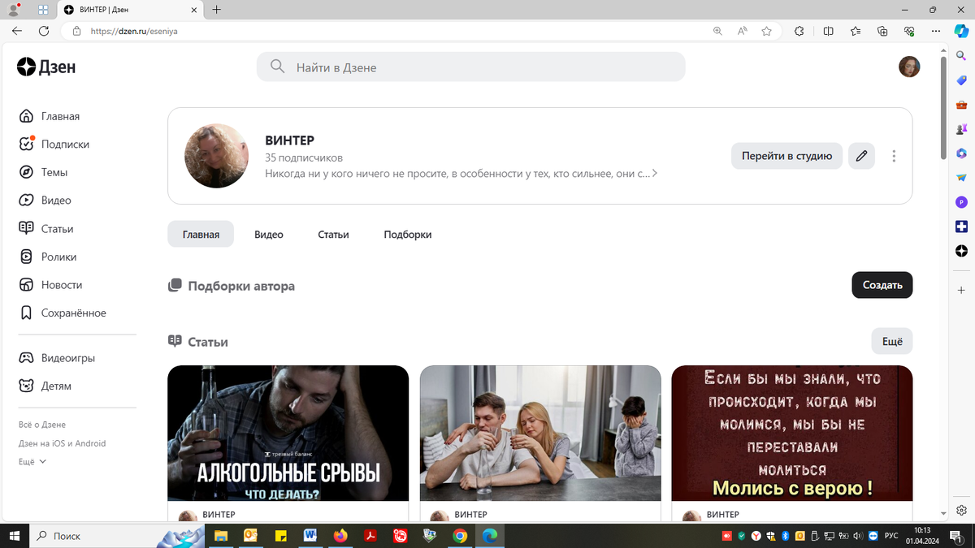This screenshot has height=548, width=975.
Task: Click the Ещё button beside Статьи
Action: (892, 342)
